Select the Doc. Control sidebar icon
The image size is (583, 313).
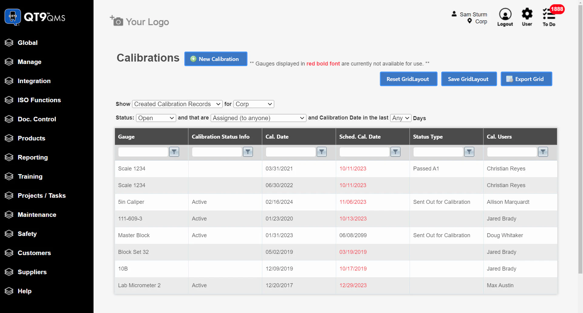pyautogui.click(x=9, y=119)
